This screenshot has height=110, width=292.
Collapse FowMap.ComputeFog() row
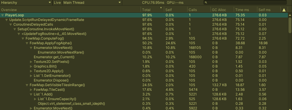tap(23, 38)
